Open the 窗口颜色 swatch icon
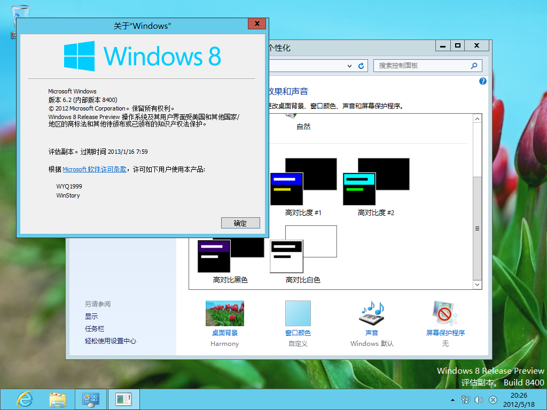547x410 pixels. (x=298, y=313)
